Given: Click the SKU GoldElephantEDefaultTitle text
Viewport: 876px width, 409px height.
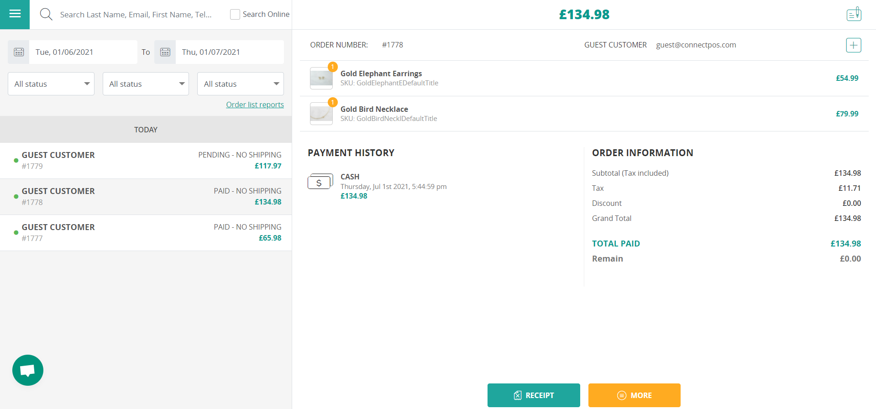Looking at the screenshot, I should pos(389,83).
